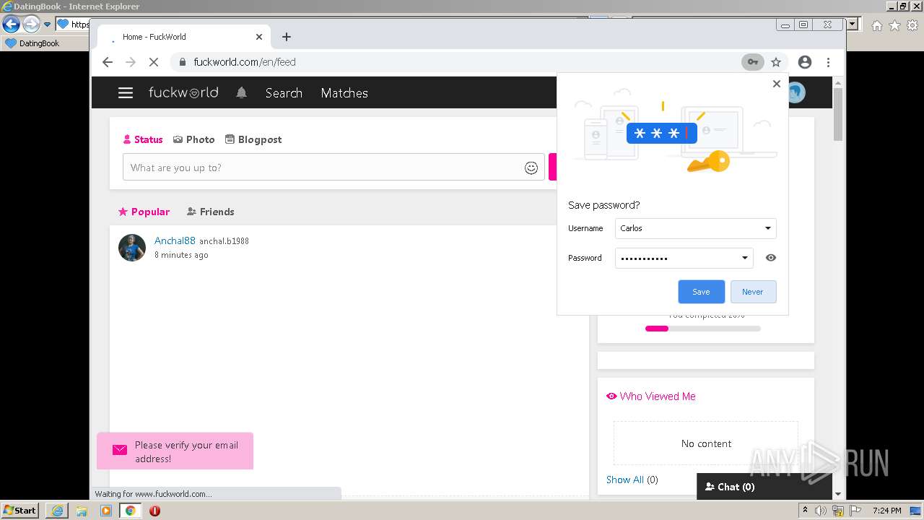Click Anchal88's avatar thumbnail
Screen dimensions: 924x520
(132, 248)
